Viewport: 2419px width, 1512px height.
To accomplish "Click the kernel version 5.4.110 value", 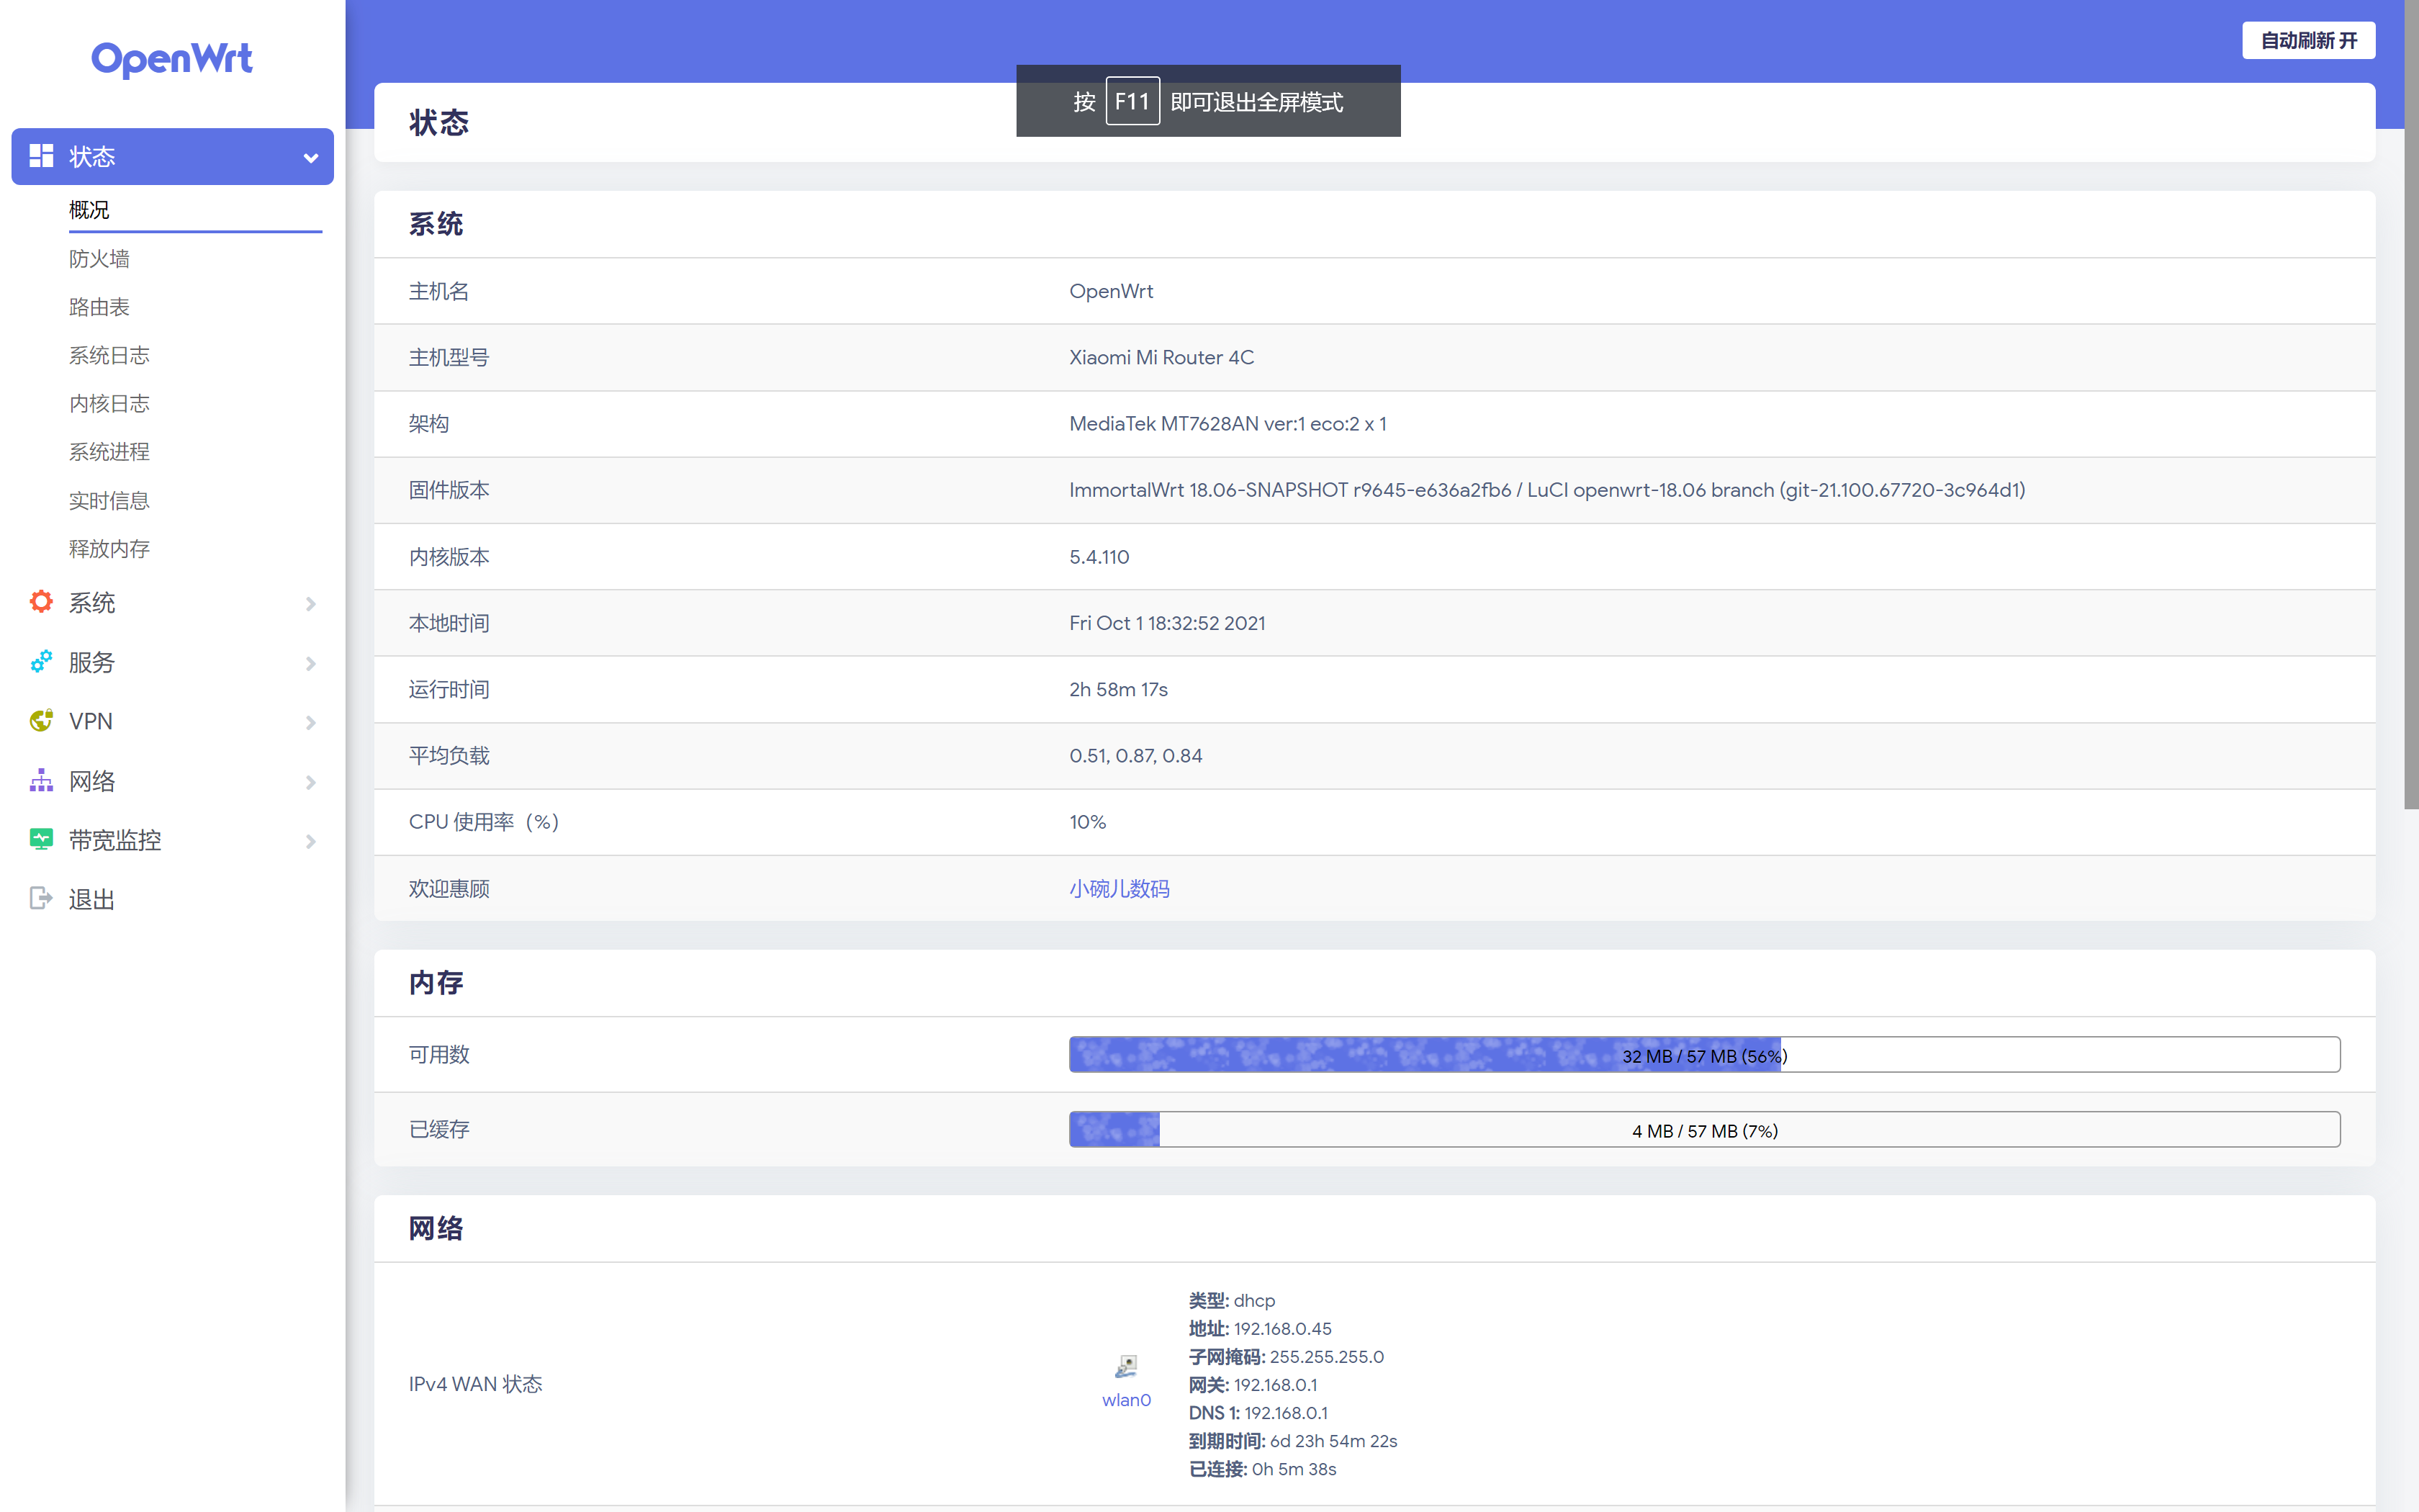I will [x=1099, y=556].
